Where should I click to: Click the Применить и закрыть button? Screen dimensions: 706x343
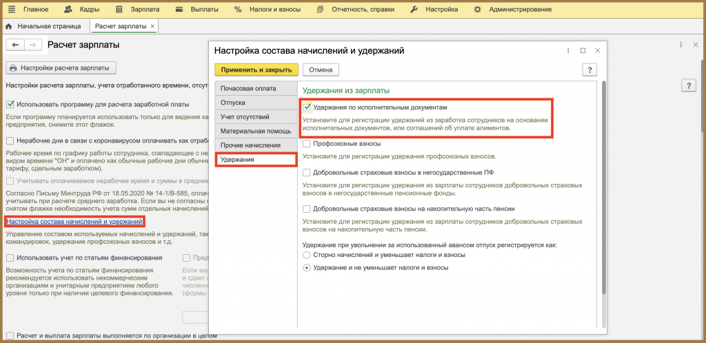click(x=256, y=70)
